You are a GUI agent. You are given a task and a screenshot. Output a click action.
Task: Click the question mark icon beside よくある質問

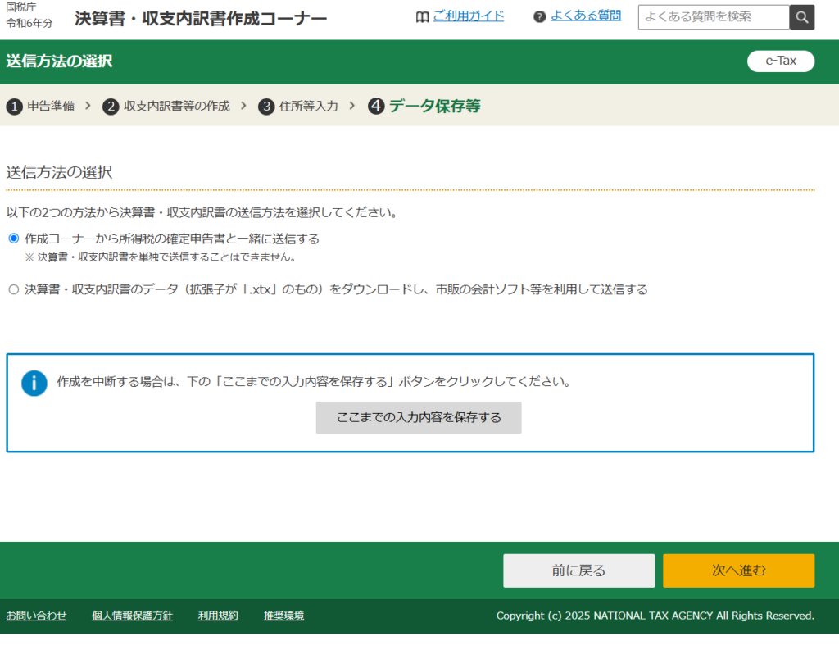pyautogui.click(x=539, y=17)
